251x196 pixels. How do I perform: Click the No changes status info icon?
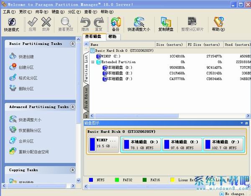pos(222,194)
